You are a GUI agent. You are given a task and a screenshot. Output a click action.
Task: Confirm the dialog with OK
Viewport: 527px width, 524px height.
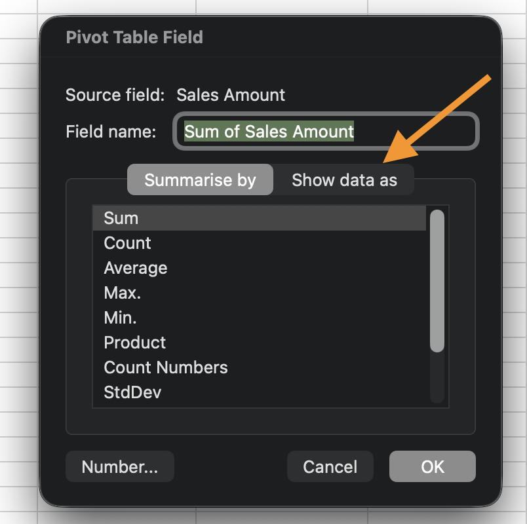point(433,466)
